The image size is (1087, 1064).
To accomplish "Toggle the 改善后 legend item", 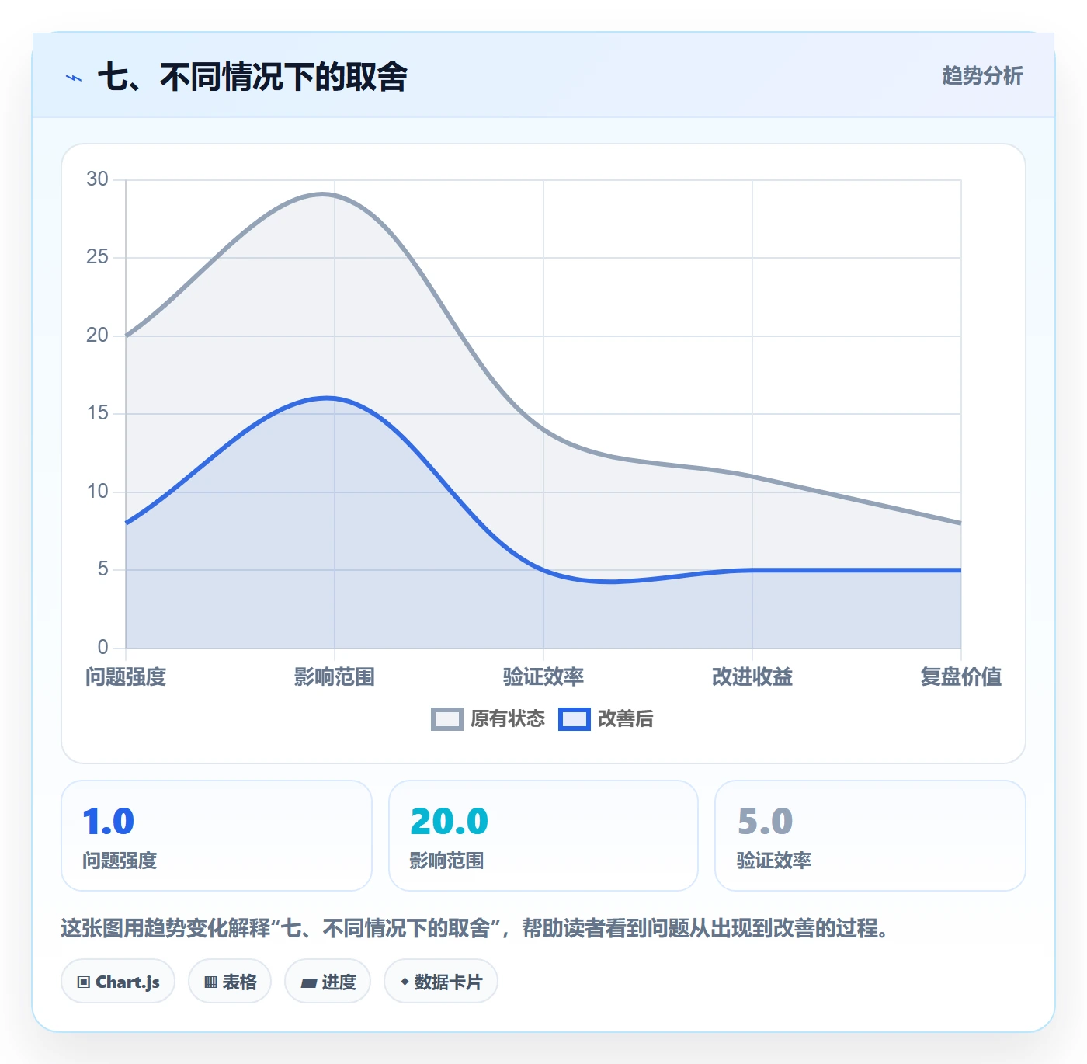I will (x=606, y=719).
